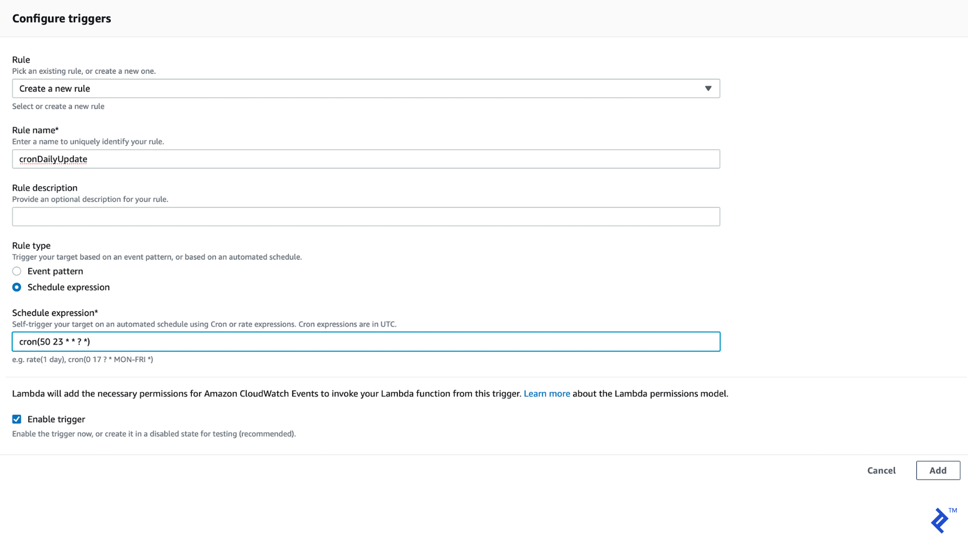
Task: Open the "Learn more" permissions link
Action: pos(546,394)
